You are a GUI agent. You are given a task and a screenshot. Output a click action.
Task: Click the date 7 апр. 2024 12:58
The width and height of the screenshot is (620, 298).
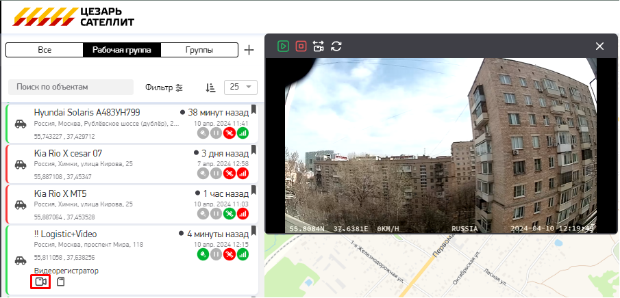pyautogui.click(x=223, y=164)
